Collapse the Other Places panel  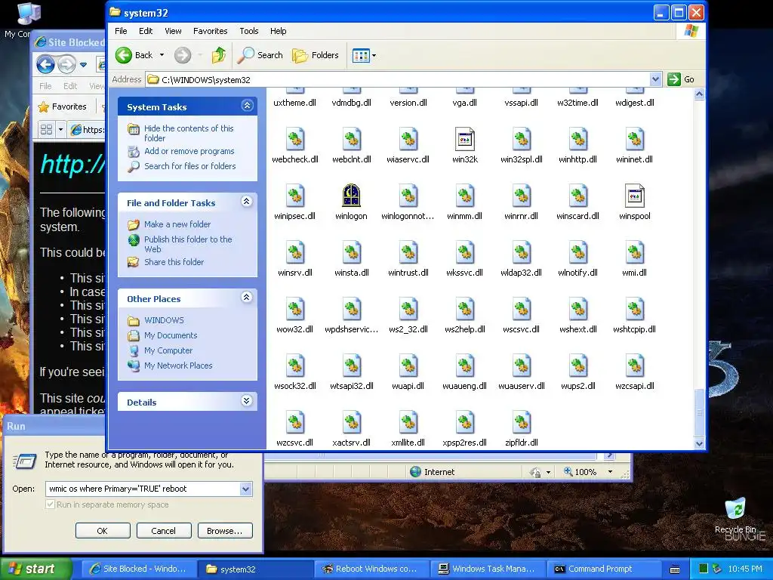click(247, 297)
